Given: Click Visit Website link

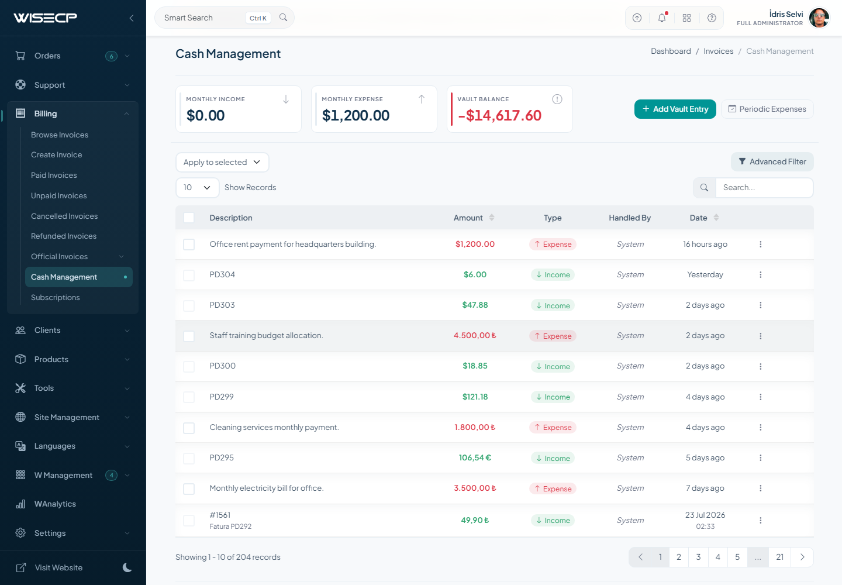Looking at the screenshot, I should (x=58, y=568).
